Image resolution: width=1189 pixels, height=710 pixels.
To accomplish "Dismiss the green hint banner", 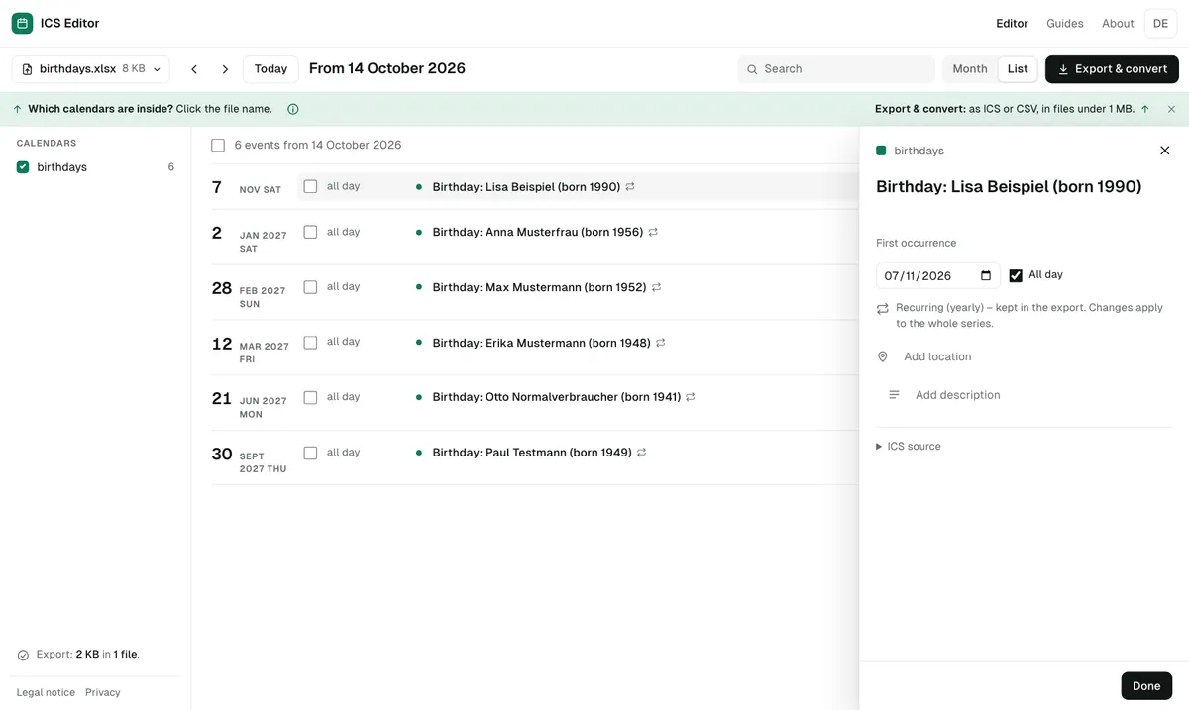I will pos(1171,109).
